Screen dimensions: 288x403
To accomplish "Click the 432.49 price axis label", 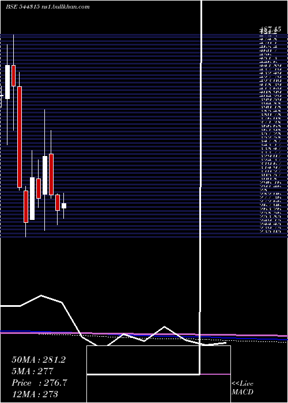I will 270,73.
